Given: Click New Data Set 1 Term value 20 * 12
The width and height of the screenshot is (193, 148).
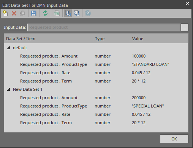Looking at the screenshot, I should pos(139,123).
